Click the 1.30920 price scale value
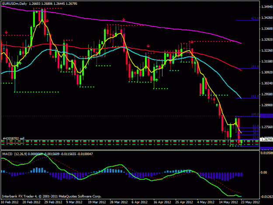The image size is (273, 205). [267, 72]
